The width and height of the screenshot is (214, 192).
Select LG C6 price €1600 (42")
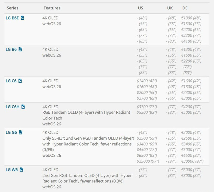[191, 81]
